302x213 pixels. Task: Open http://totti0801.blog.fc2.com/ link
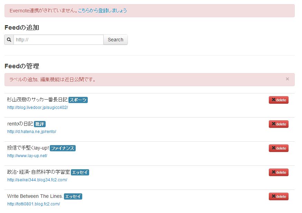34,204
